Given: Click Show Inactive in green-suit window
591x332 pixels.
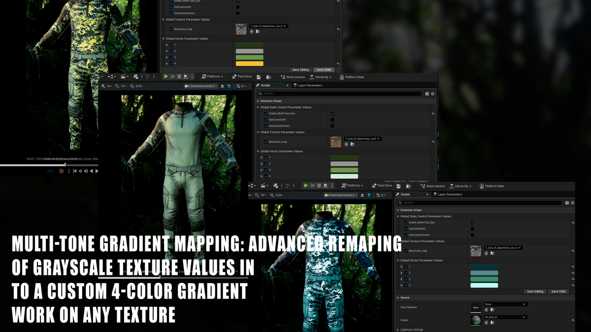Looking at the screenshot, I should (293, 77).
